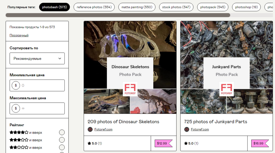Open the sort by Рекомендуемые dropdown
This screenshot has height=153, width=275.
[x=37, y=58]
